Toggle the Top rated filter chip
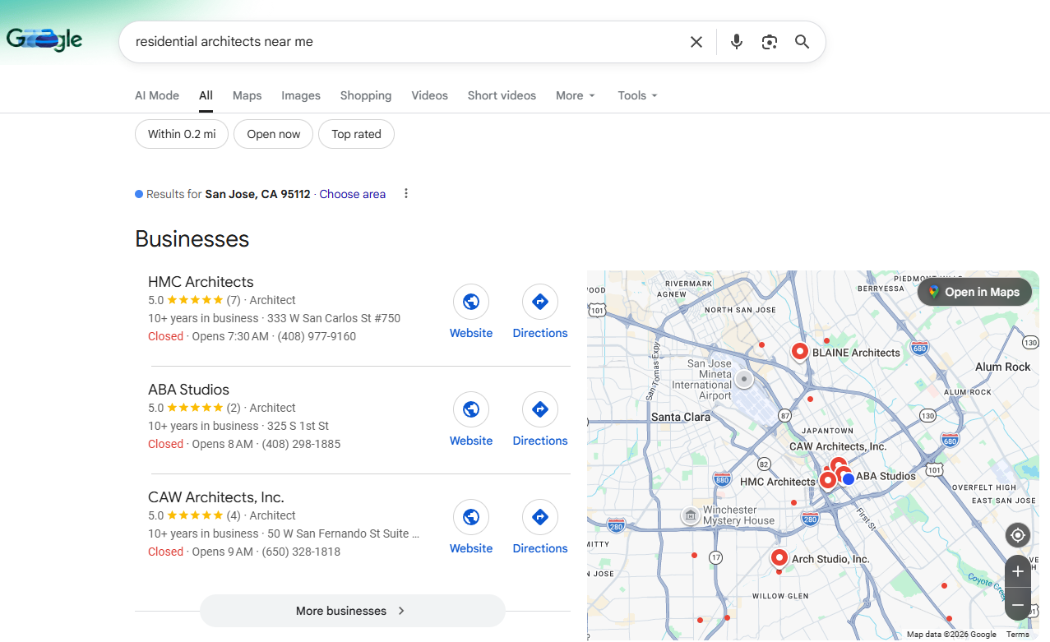 coord(356,134)
